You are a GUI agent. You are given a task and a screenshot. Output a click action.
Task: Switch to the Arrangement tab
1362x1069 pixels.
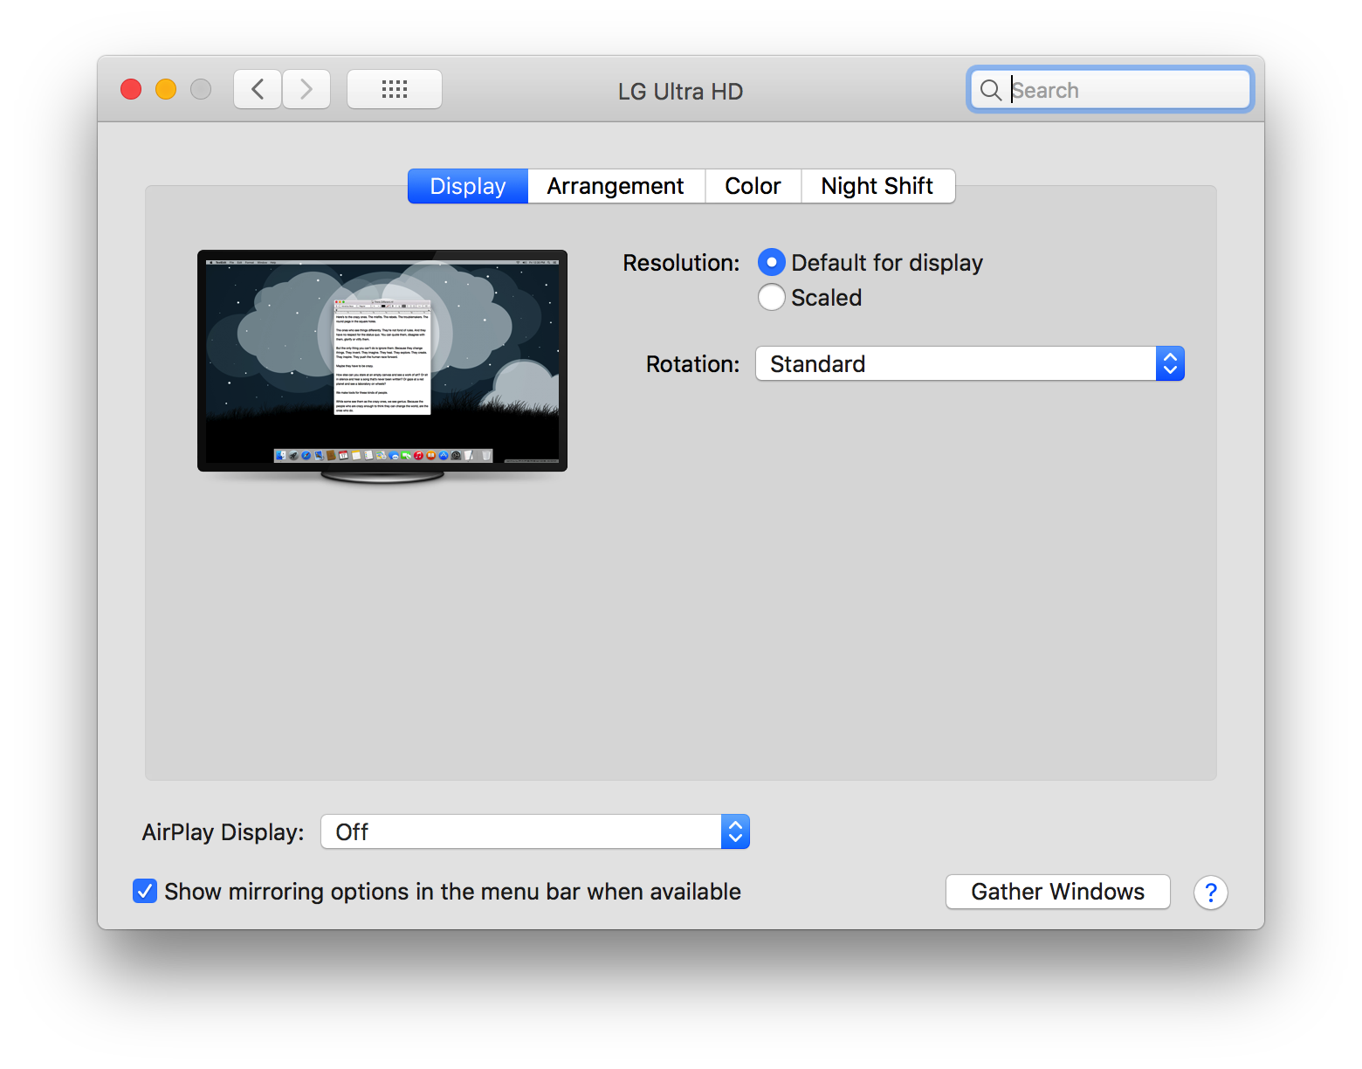coord(616,186)
